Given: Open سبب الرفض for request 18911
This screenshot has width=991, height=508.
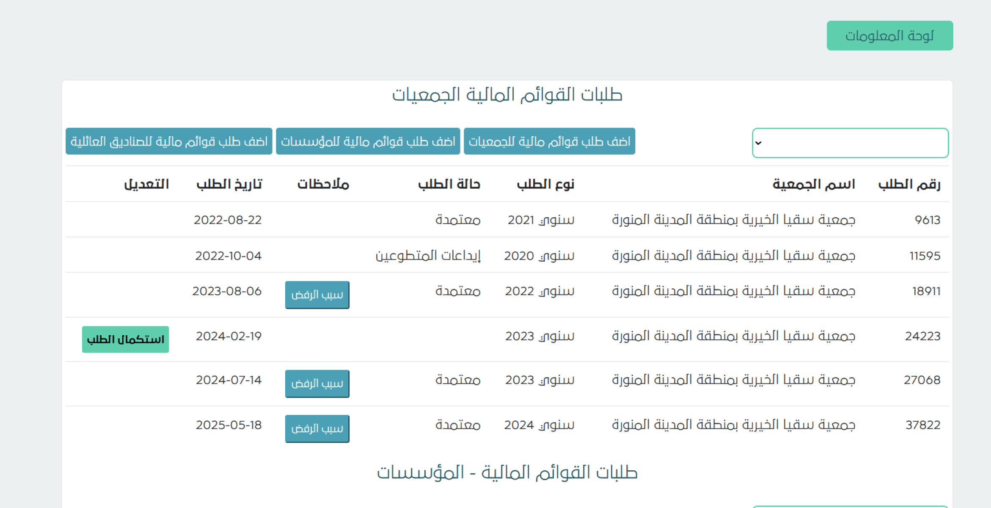Looking at the screenshot, I should pyautogui.click(x=317, y=295).
